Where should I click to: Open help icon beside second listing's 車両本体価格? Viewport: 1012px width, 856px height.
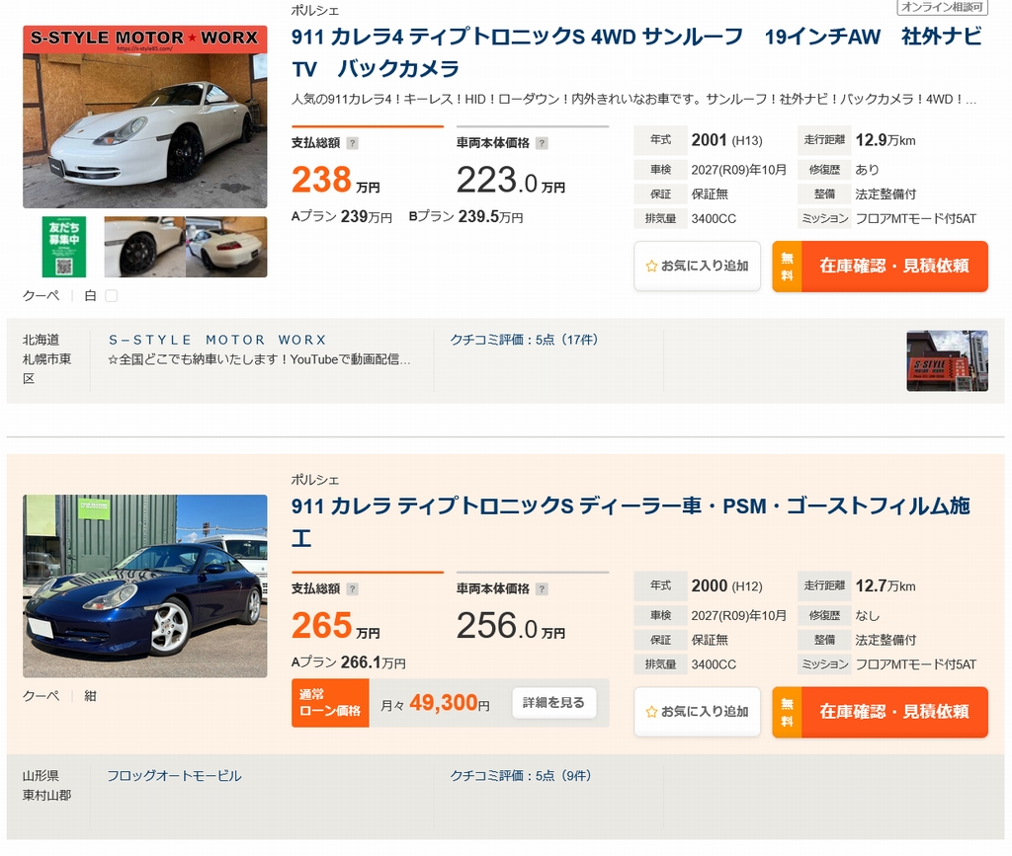[x=542, y=589]
